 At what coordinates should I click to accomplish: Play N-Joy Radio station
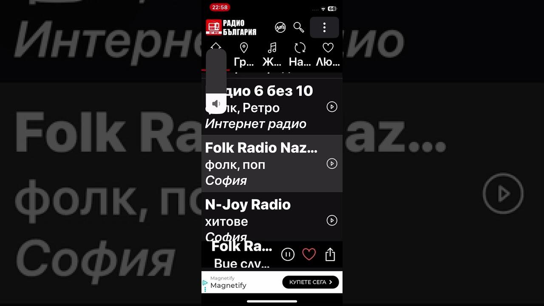[332, 221]
